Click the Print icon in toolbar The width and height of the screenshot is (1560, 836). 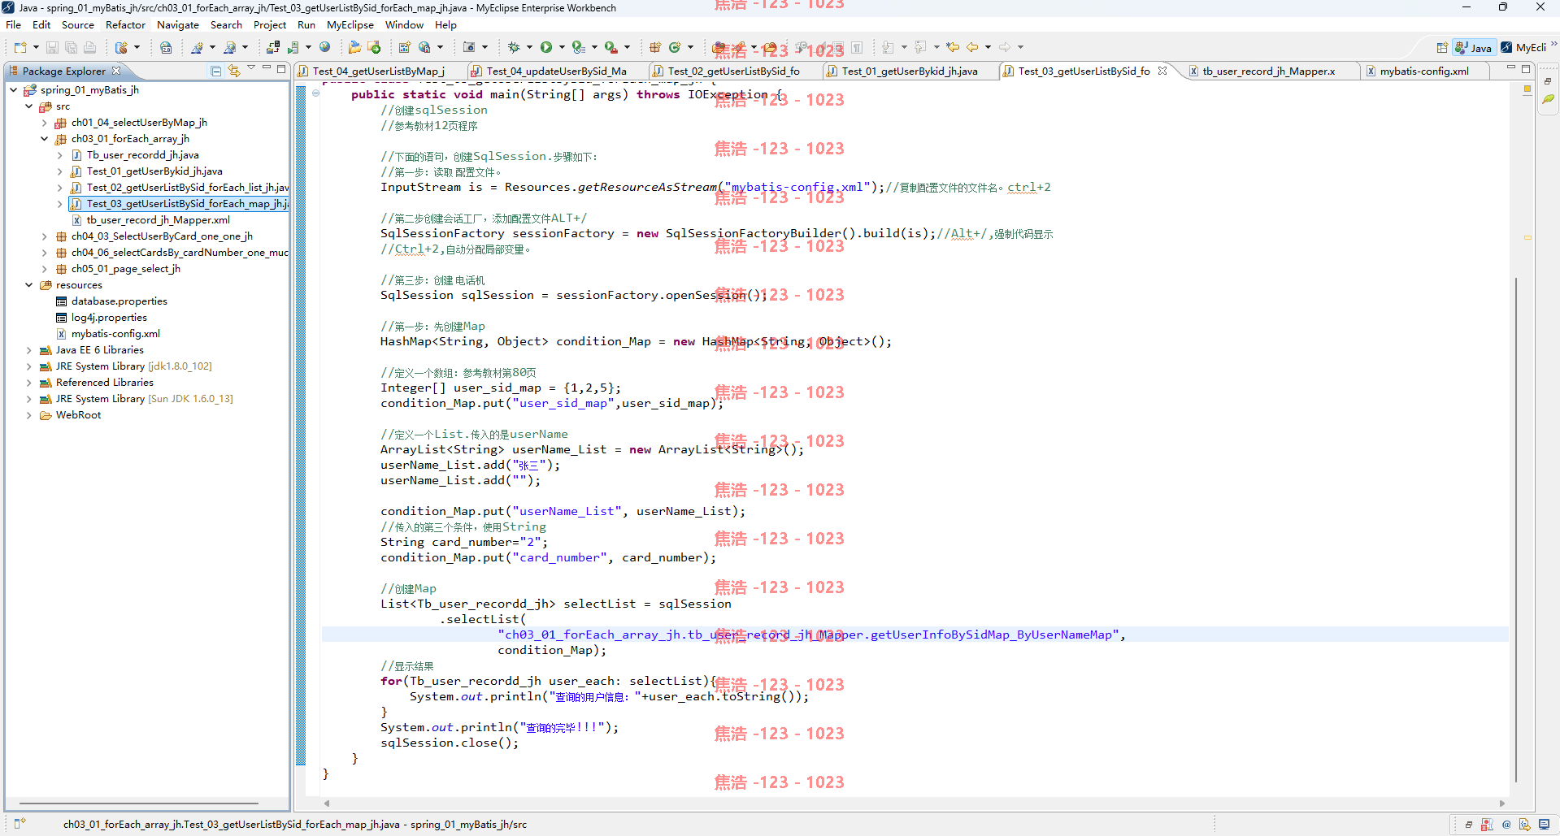pyautogui.click(x=89, y=48)
